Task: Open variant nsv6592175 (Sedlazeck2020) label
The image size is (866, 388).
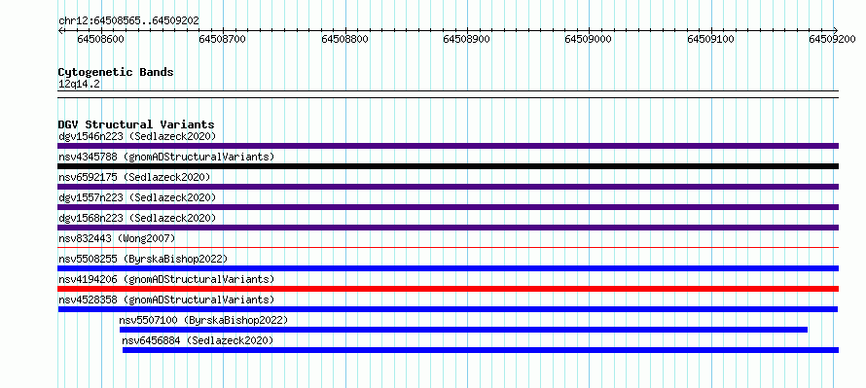Action: [134, 177]
